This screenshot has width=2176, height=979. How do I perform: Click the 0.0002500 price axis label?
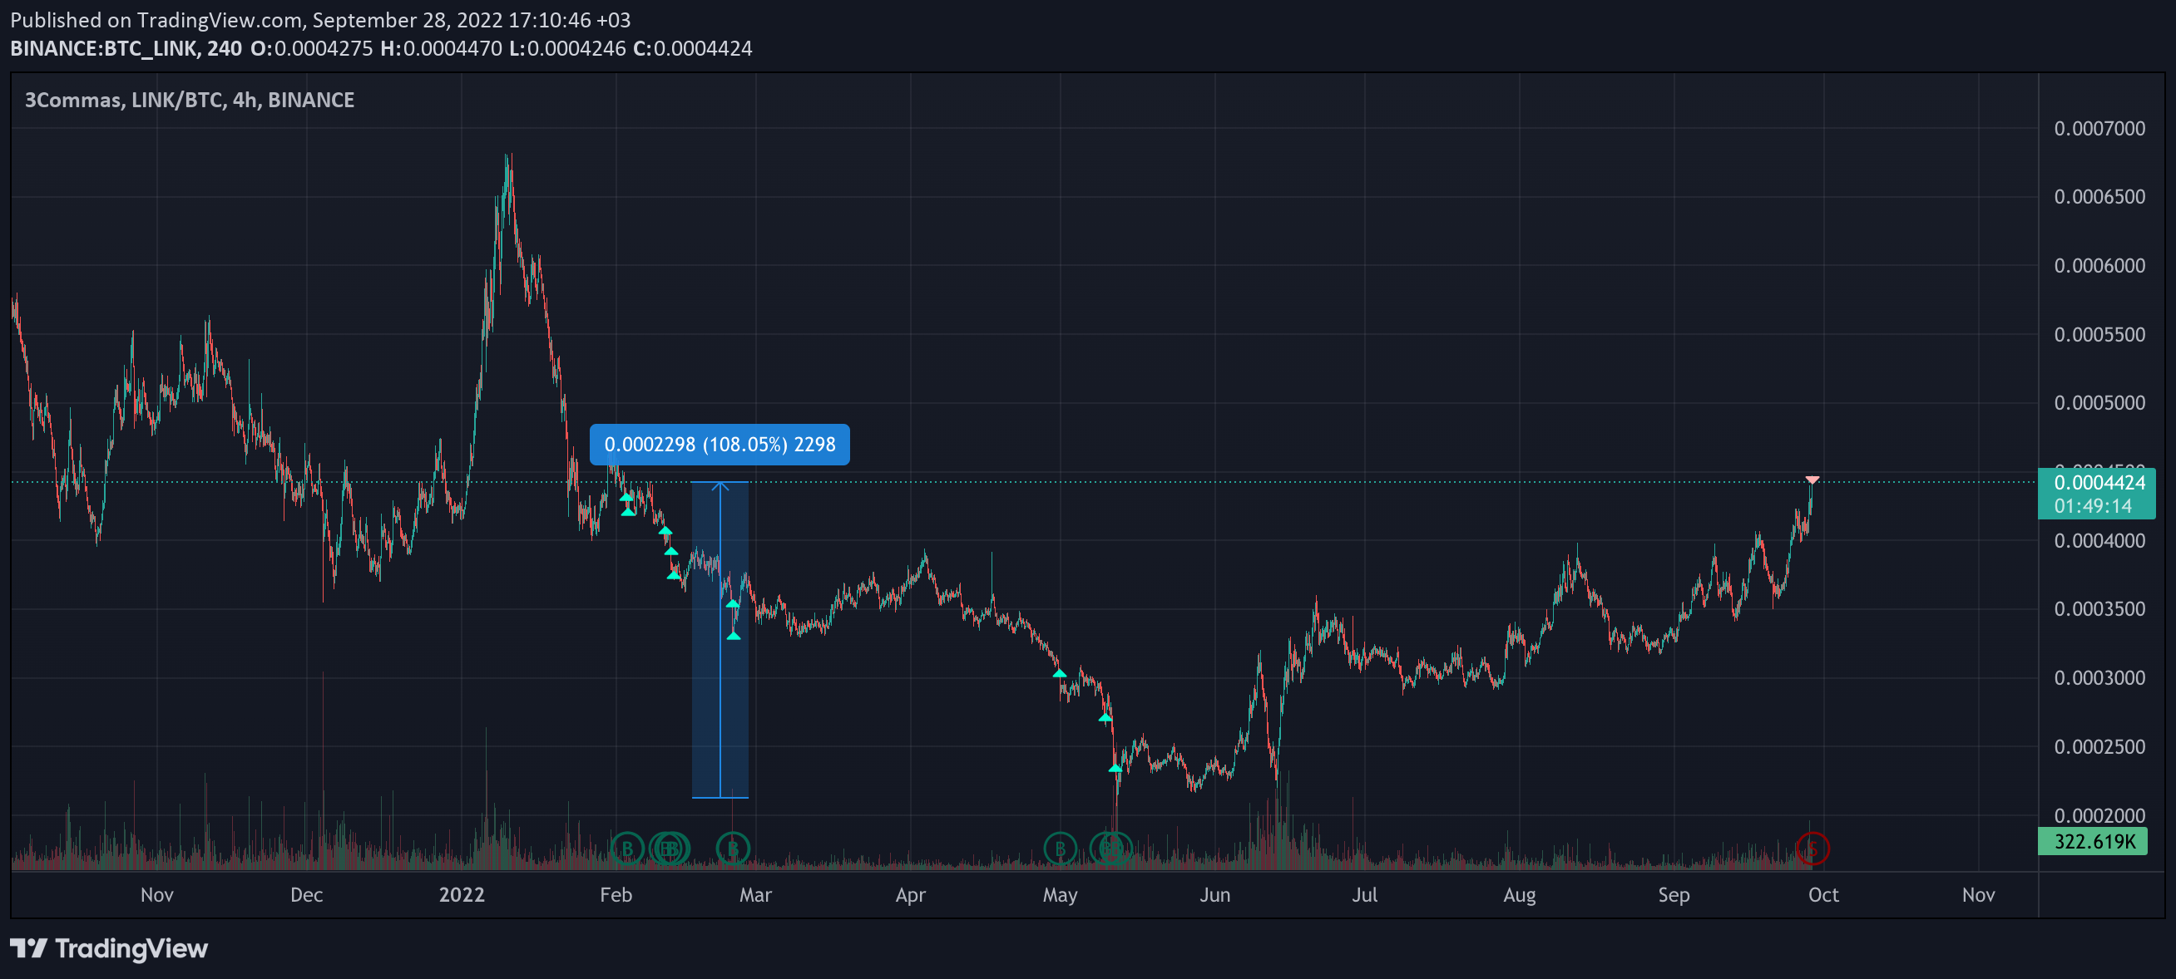click(x=2099, y=747)
